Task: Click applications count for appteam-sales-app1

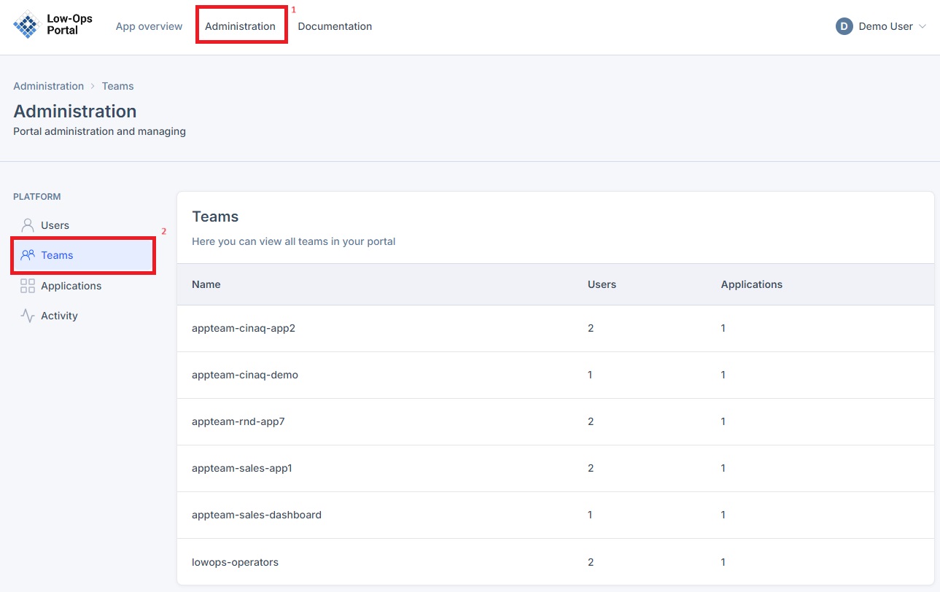Action: (x=723, y=468)
